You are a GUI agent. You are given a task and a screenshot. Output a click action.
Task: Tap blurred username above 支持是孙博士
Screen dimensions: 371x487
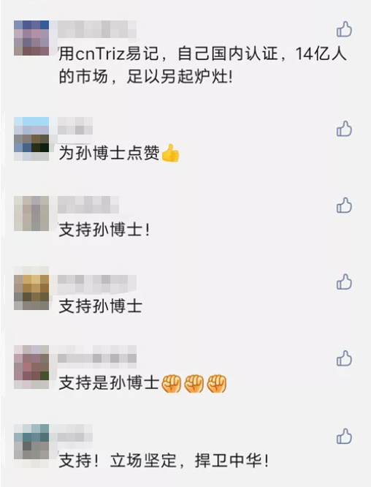tap(97, 354)
